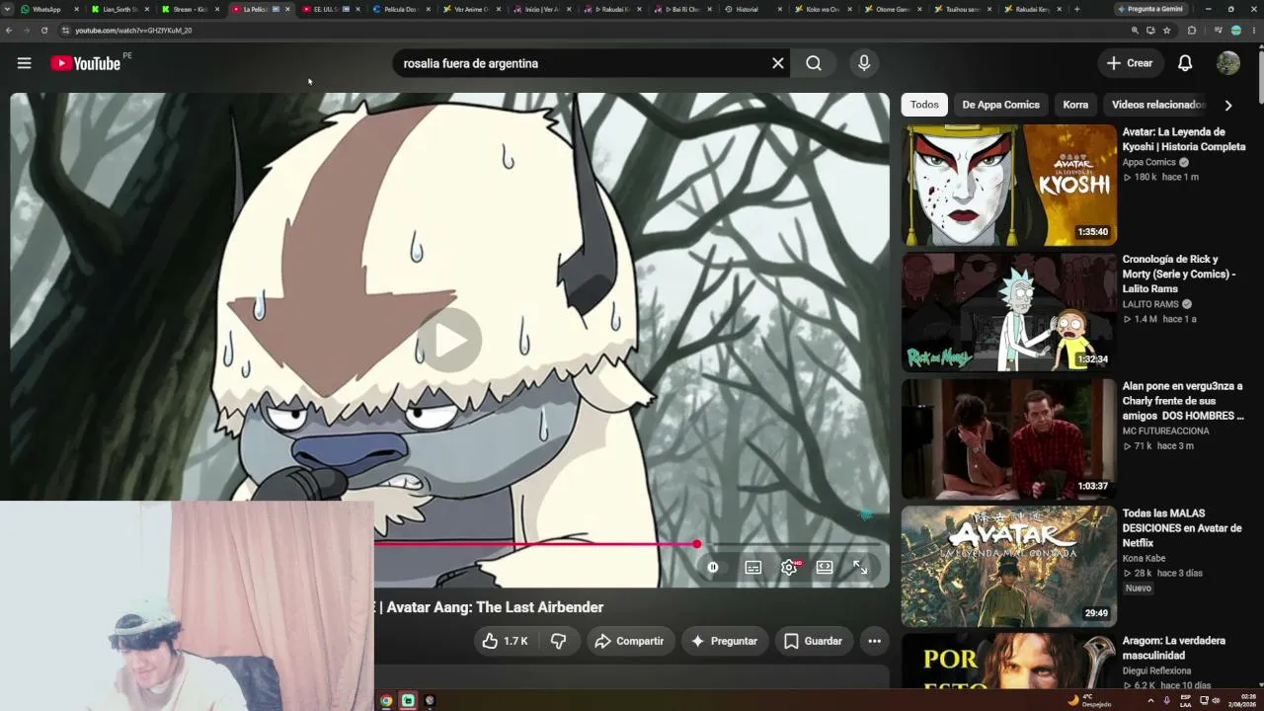The width and height of the screenshot is (1264, 711).
Task: Visit the Appa Comics channel name
Action: (1149, 162)
